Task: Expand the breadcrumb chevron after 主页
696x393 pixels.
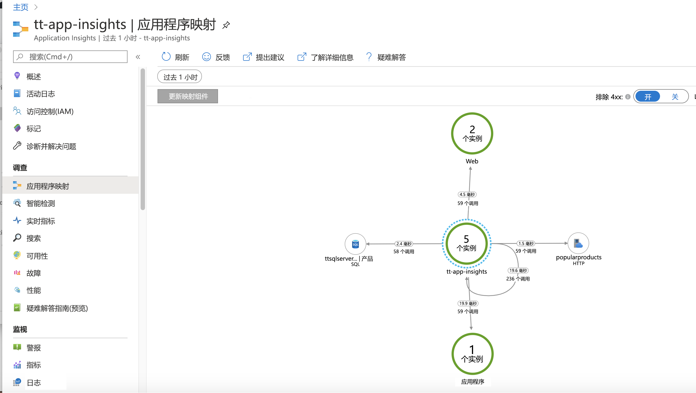Action: point(36,7)
